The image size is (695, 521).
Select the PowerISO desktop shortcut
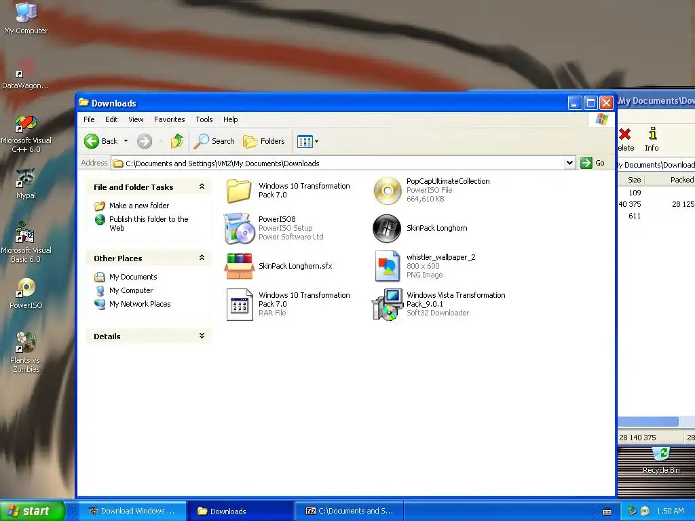(x=26, y=293)
